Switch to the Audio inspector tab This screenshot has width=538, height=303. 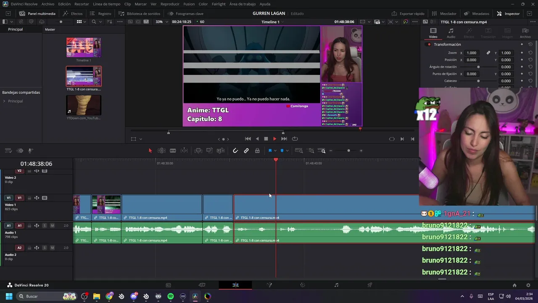pyautogui.click(x=451, y=33)
